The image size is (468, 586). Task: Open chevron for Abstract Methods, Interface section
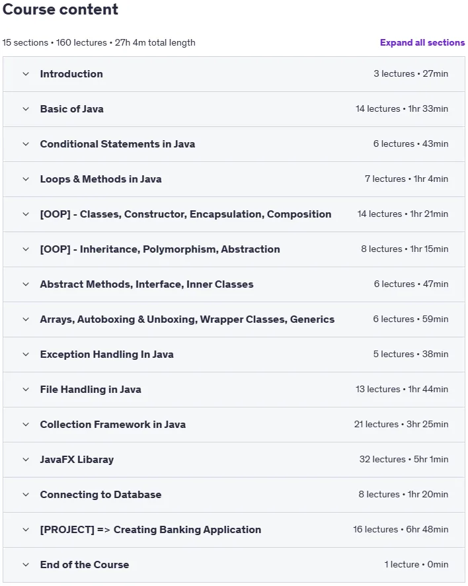26,284
